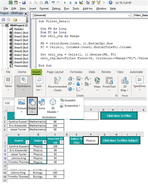The width and height of the screenshot is (148, 184).
Task: Open the Shapes gallery in Illustrations
Action: (32, 106)
